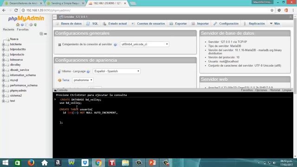Open the dbweb_service database
Screen dimensions: 297x167
pyautogui.click(x=19, y=70)
